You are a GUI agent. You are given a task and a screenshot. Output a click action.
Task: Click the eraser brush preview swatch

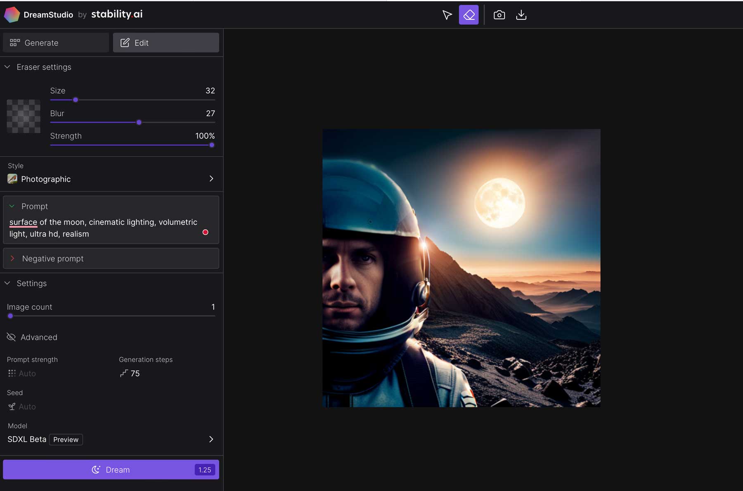coord(23,116)
